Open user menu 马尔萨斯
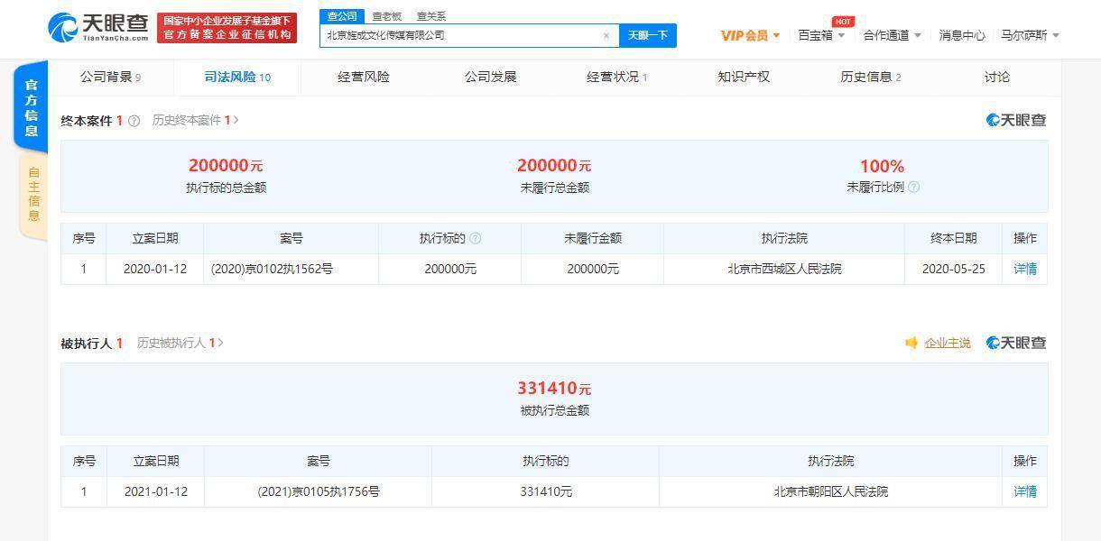The image size is (1101, 541). (1030, 36)
